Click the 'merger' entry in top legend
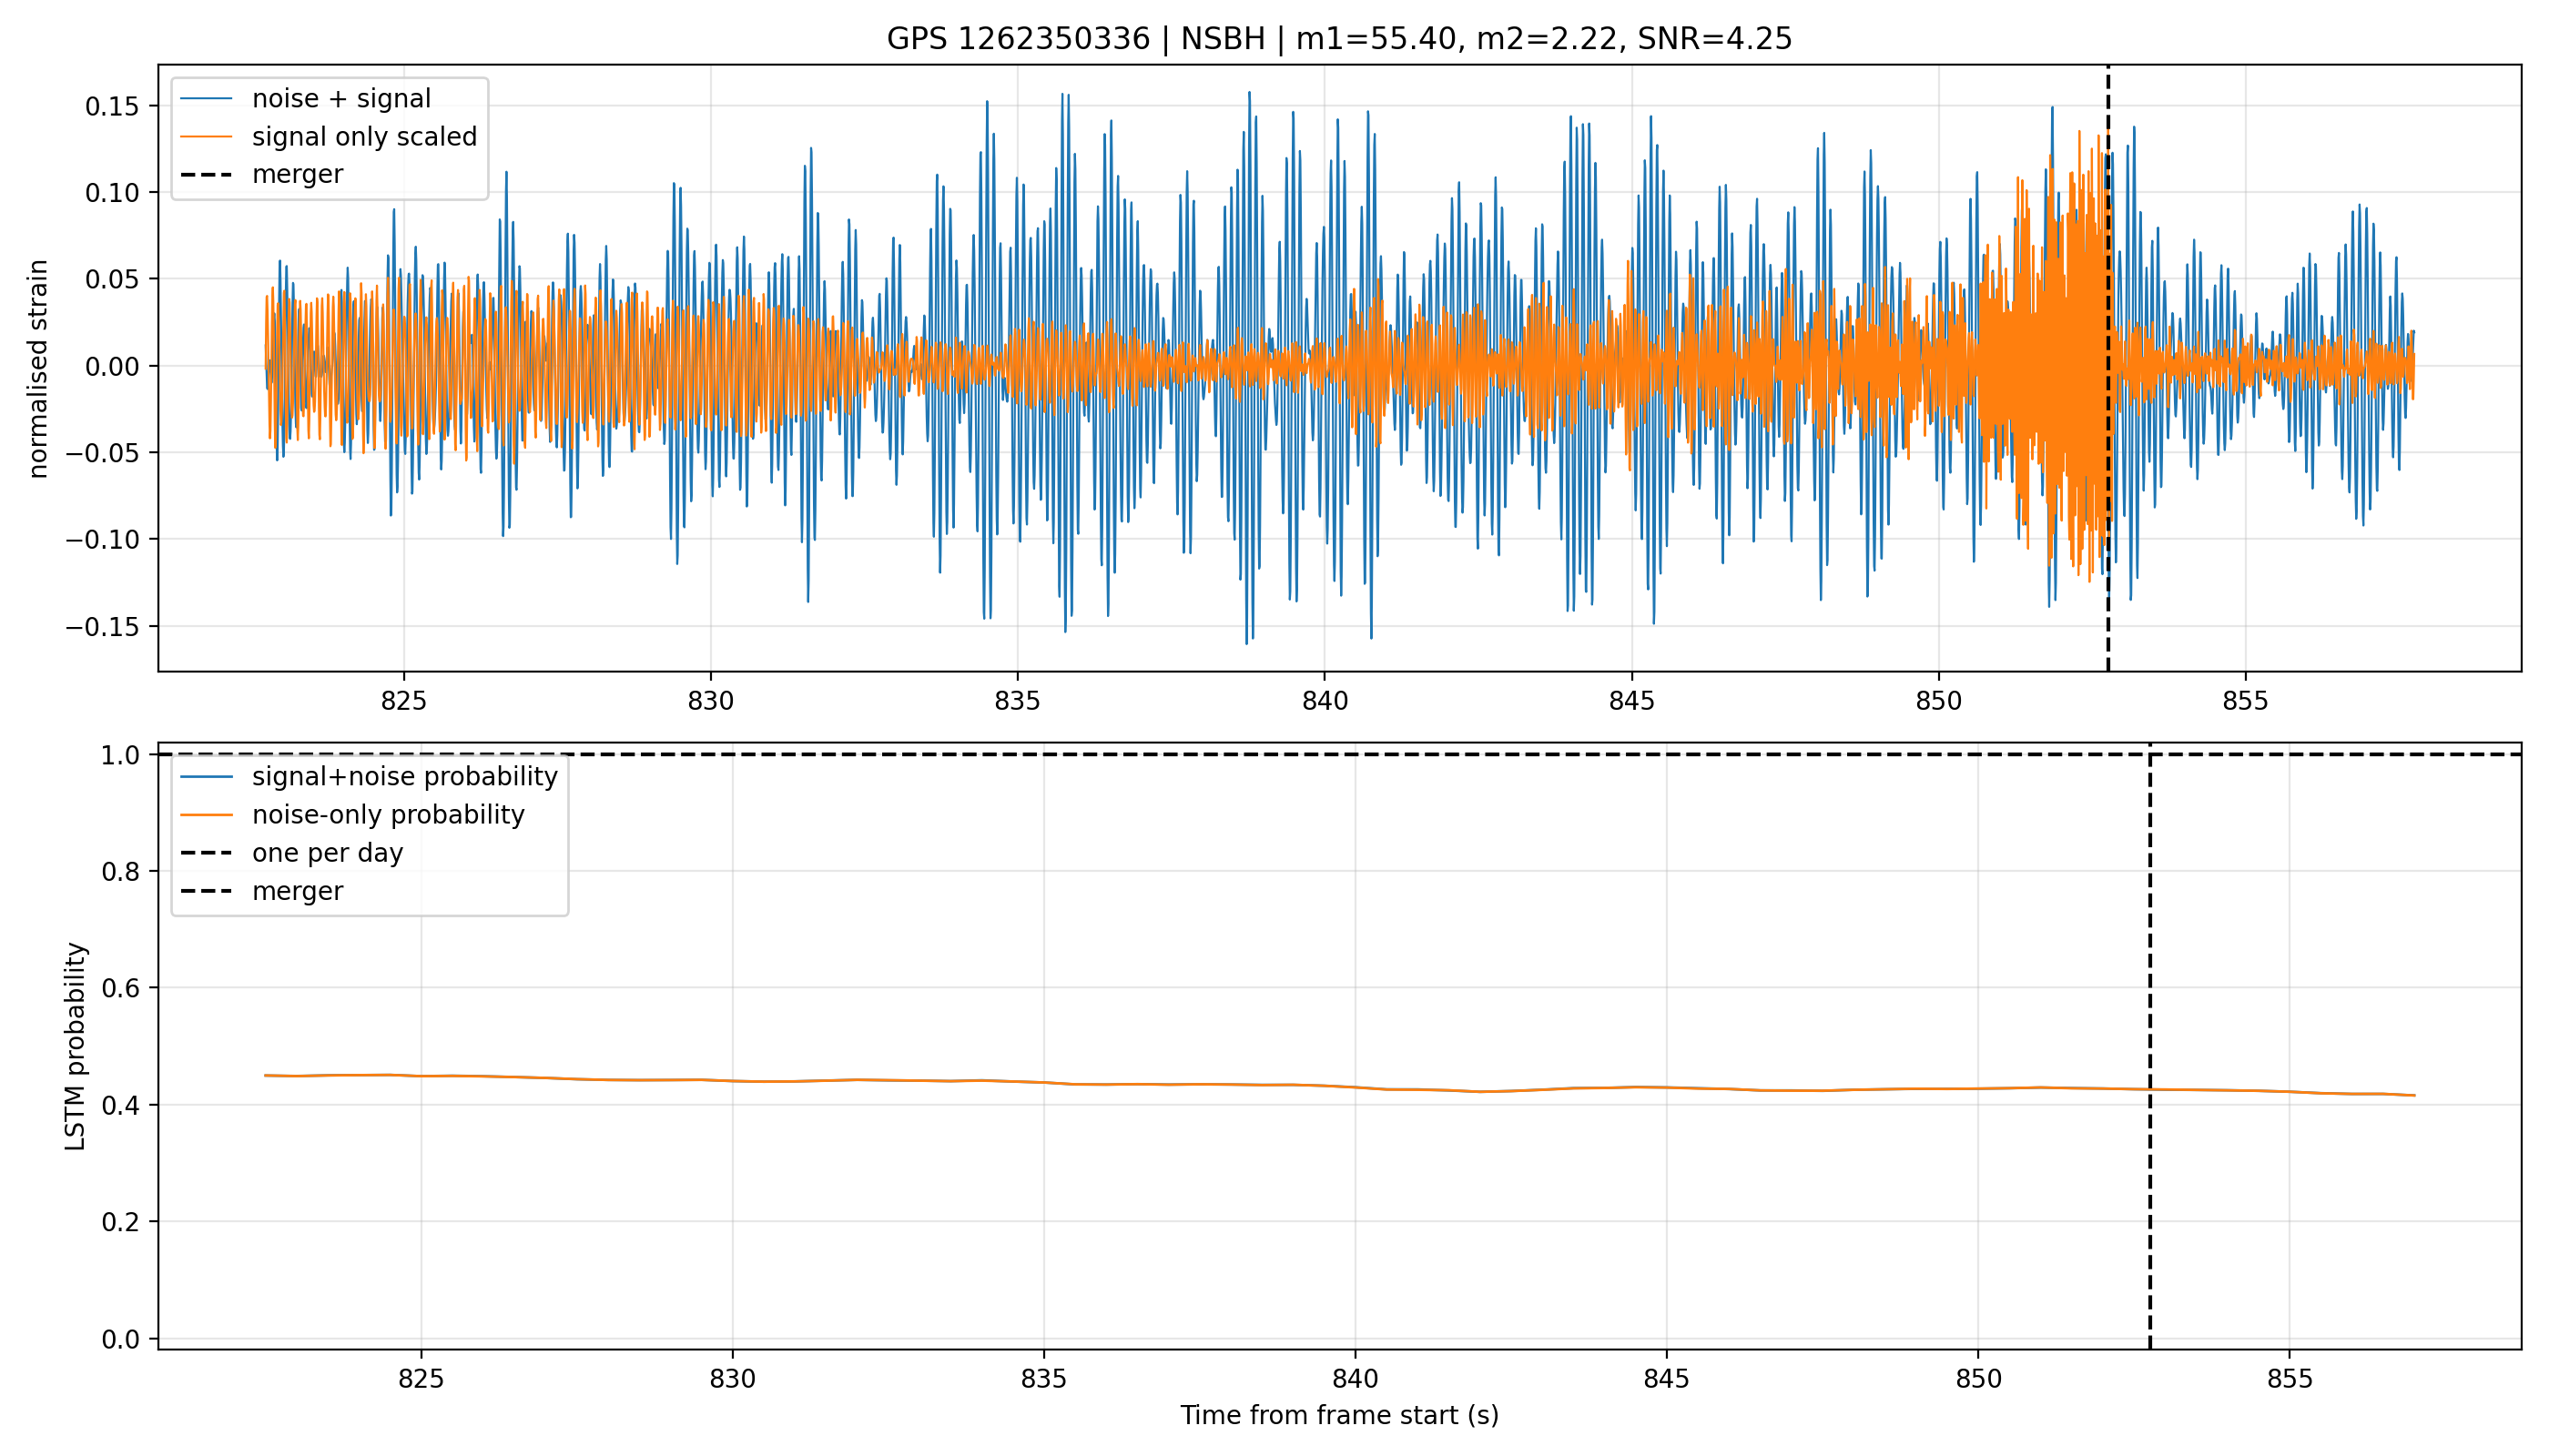Viewport: 2549px width, 1456px height. point(297,175)
